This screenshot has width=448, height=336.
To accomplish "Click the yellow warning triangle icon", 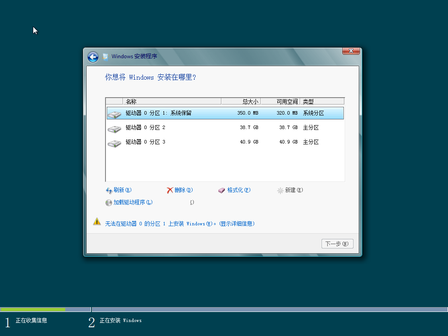I will click(97, 221).
